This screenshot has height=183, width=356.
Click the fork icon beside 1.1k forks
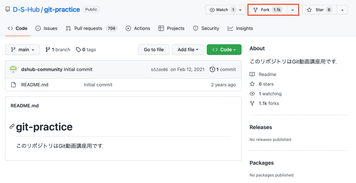(x=252, y=103)
